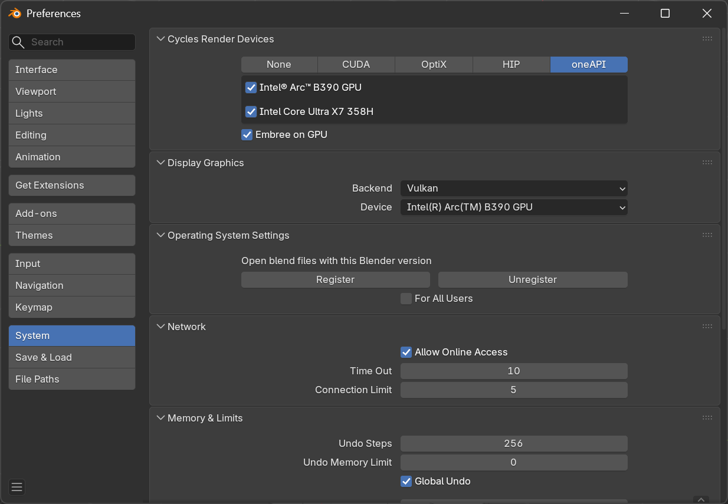Open the Device dropdown for Intel Arc GPU
Viewport: 728px width, 504px height.
513,207
